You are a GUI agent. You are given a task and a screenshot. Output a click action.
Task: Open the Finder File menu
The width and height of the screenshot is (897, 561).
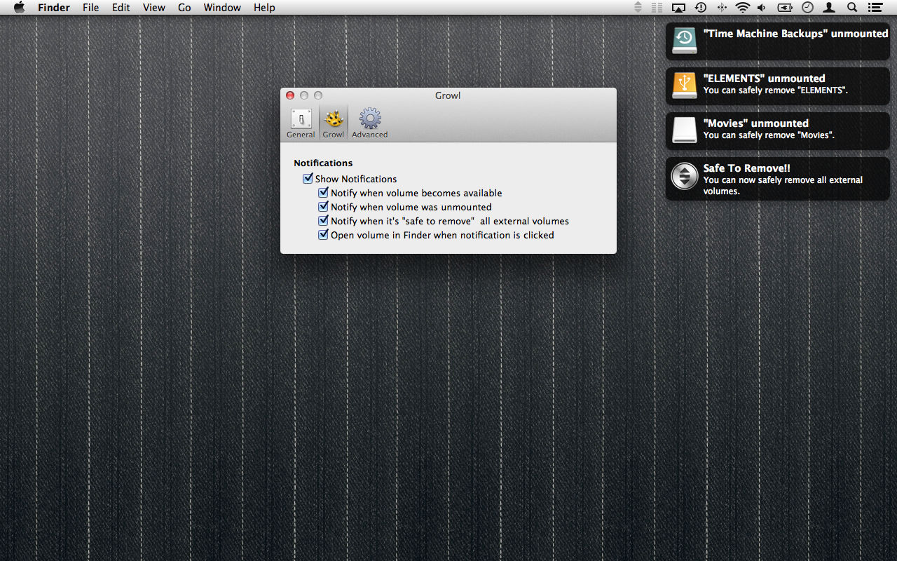pyautogui.click(x=90, y=8)
